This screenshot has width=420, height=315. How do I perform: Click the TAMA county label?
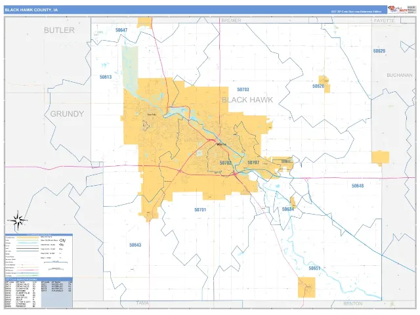tap(142, 303)
